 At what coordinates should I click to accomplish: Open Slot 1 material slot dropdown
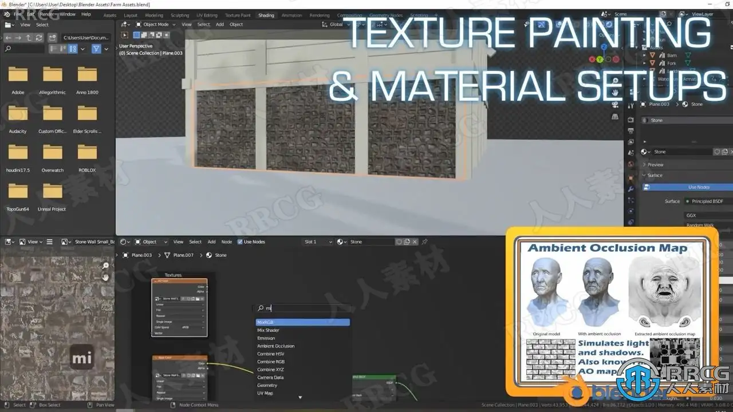point(318,242)
